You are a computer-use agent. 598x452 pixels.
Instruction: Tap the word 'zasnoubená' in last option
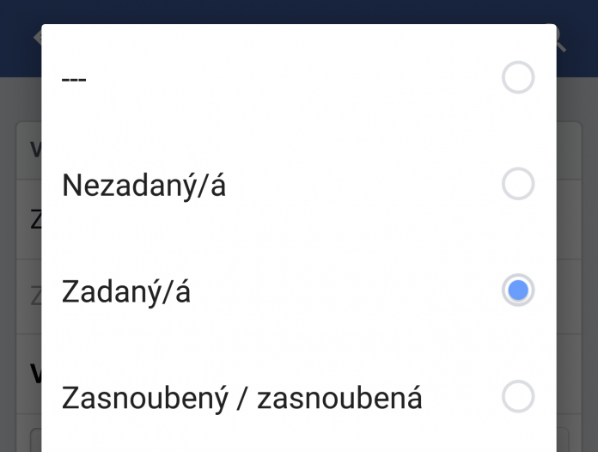click(339, 399)
